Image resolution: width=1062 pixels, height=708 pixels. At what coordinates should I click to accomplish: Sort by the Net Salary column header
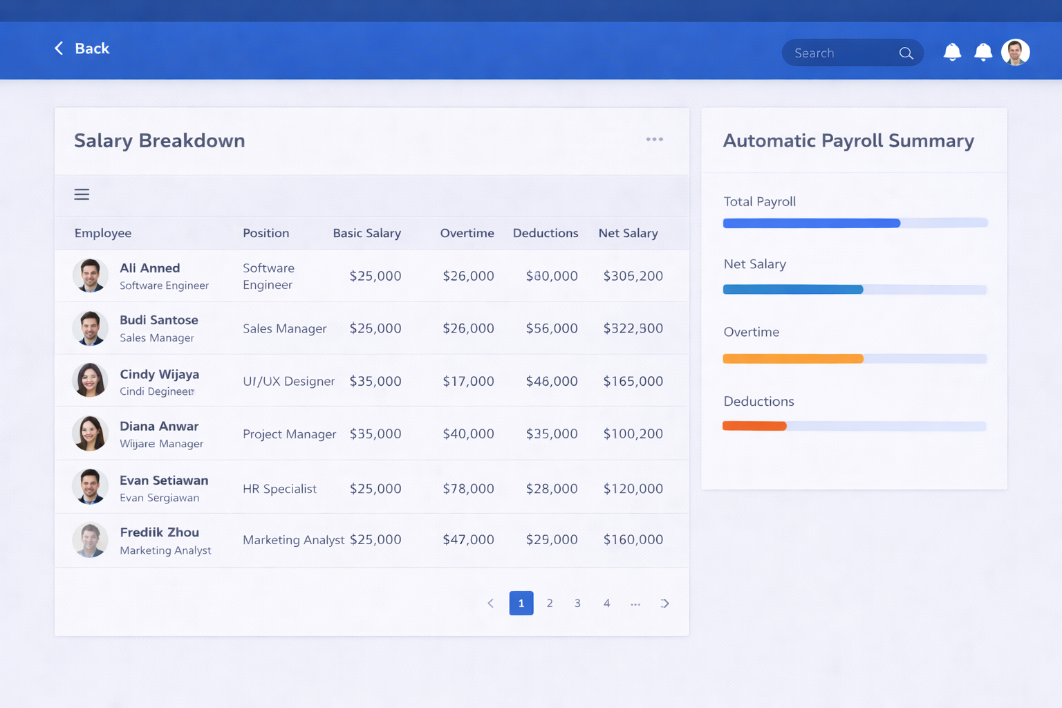pyautogui.click(x=628, y=233)
